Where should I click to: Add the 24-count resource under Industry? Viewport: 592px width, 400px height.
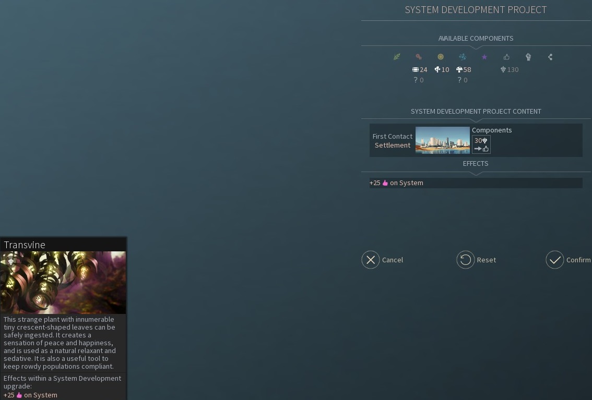point(420,69)
